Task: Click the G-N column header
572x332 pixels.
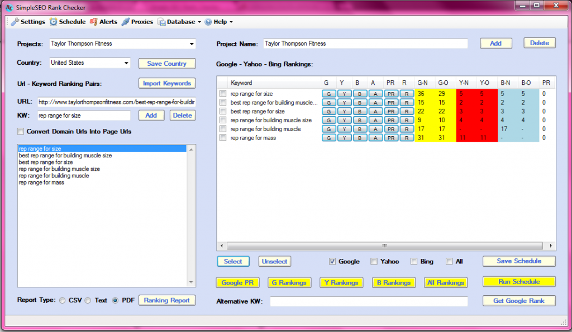Action: coord(425,83)
